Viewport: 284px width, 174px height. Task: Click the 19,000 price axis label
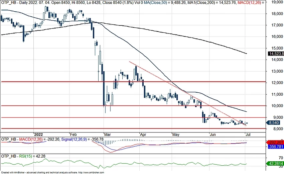[x=277, y=2]
